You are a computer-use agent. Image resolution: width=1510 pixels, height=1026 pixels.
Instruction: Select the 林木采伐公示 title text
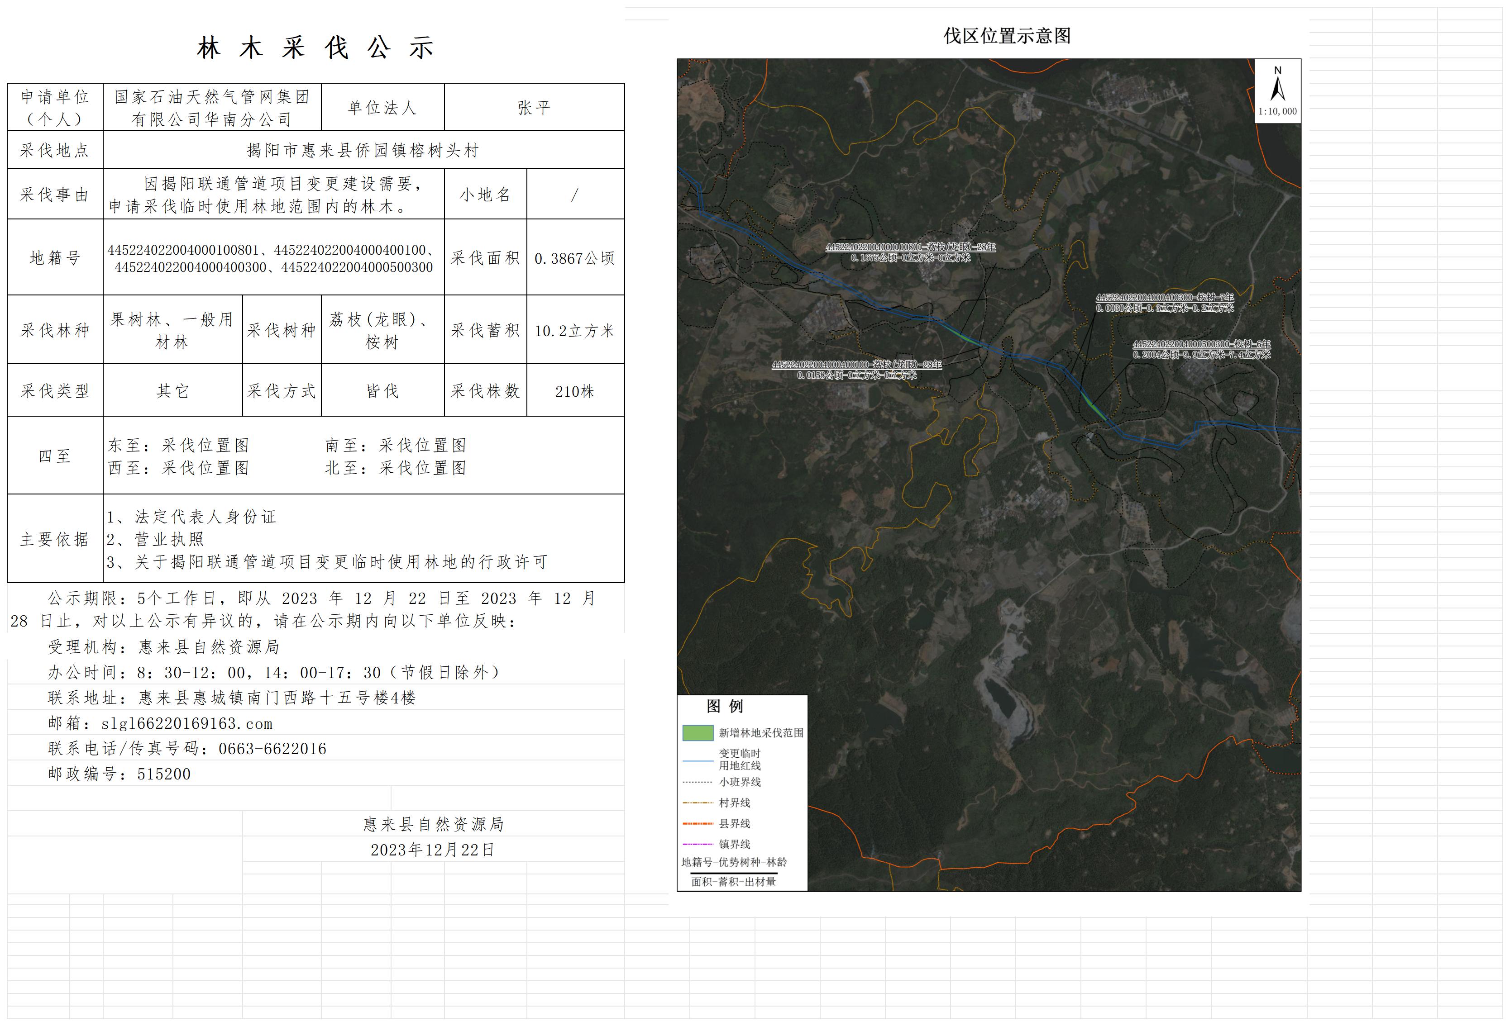tap(316, 47)
